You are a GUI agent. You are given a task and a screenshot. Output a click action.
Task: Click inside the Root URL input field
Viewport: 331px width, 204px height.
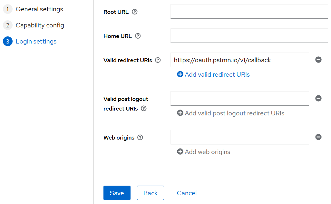coord(249,12)
